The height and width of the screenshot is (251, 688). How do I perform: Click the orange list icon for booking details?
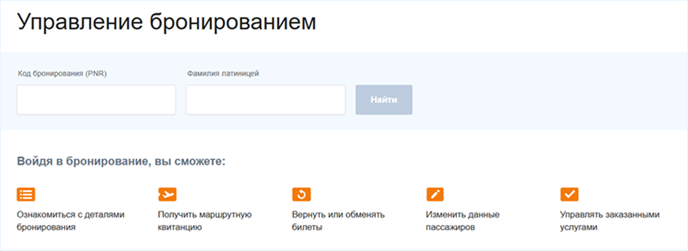click(x=26, y=194)
